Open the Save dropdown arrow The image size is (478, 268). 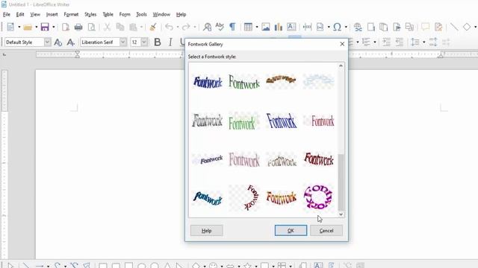[53, 27]
